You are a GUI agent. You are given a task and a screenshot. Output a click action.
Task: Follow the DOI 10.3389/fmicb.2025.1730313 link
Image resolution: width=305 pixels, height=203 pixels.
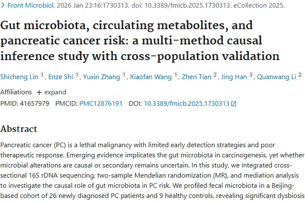[187, 104]
